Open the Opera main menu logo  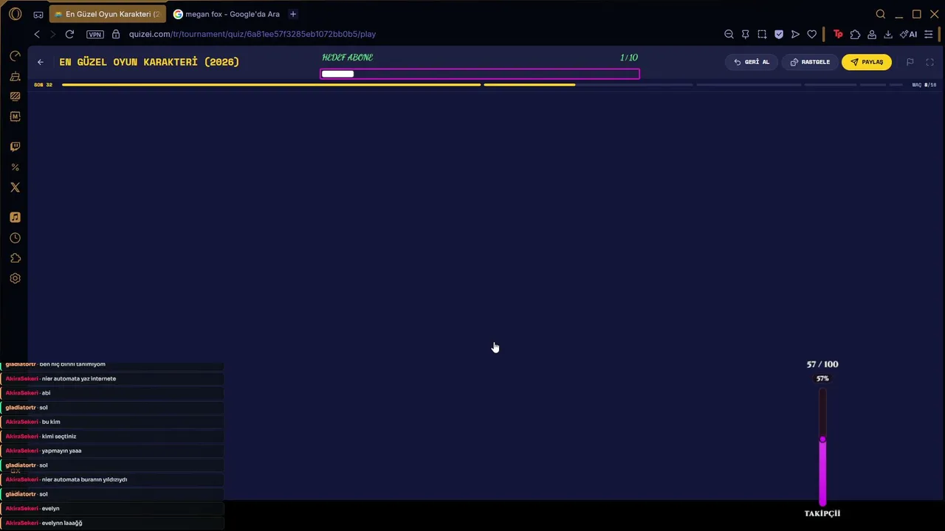pyautogui.click(x=15, y=14)
